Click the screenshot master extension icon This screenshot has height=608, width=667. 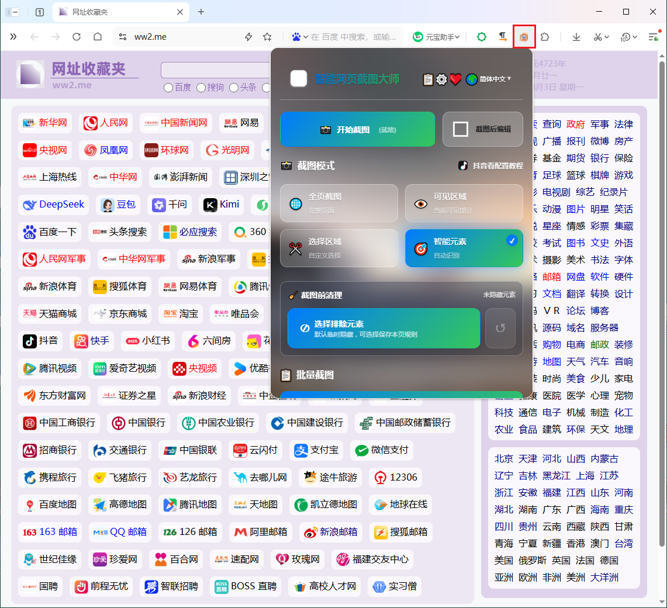pos(524,37)
